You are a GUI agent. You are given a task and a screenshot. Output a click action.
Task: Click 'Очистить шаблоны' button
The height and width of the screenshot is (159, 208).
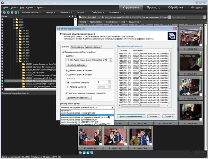[x=76, y=65]
